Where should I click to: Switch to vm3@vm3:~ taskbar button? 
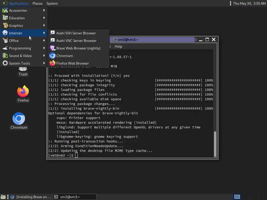click(x=75, y=197)
